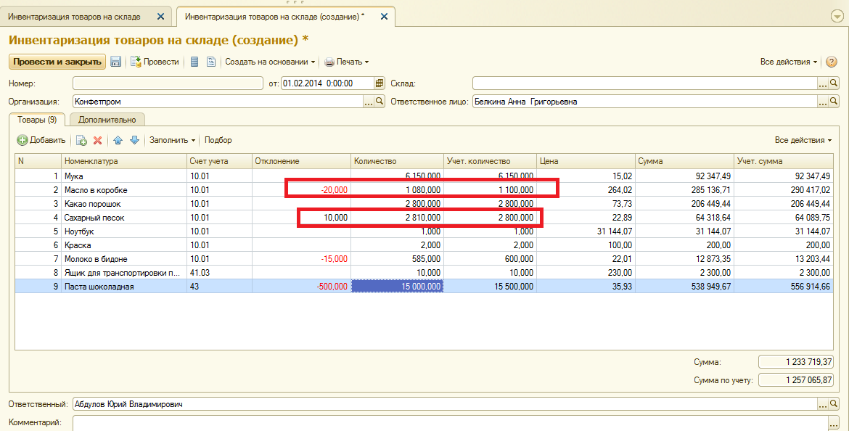This screenshot has width=849, height=431.
Task: Open the calendar picker beside the date
Action: (x=380, y=83)
